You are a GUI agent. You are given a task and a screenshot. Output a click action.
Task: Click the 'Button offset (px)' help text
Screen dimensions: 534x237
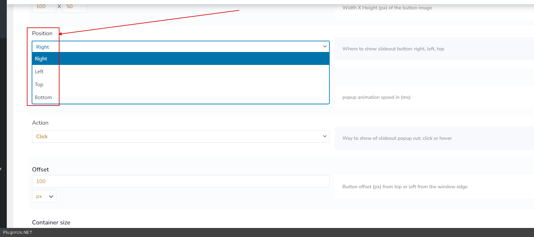pos(405,187)
